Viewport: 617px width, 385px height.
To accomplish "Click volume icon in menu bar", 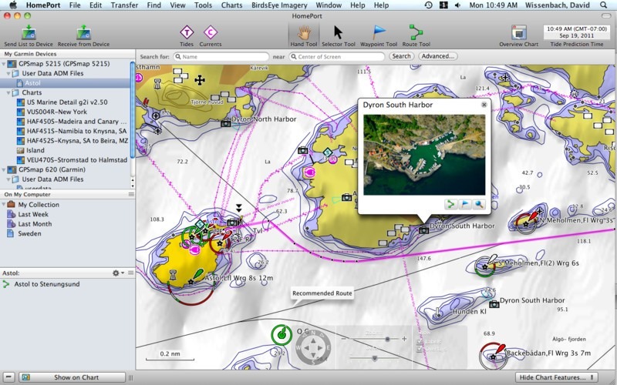I will [457, 5].
